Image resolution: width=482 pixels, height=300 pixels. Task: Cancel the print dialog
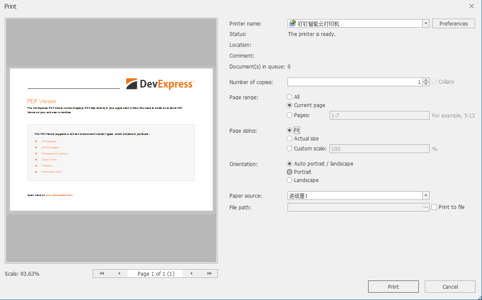(x=450, y=287)
